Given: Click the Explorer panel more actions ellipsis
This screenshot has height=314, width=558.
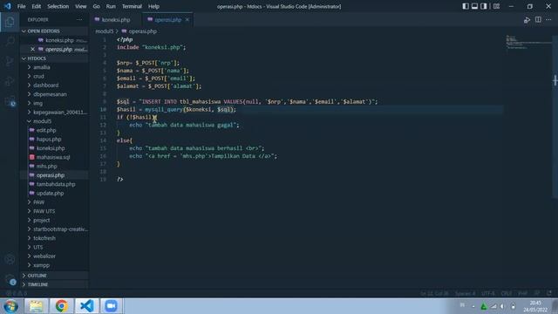Looking at the screenshot, I should tap(79, 20).
